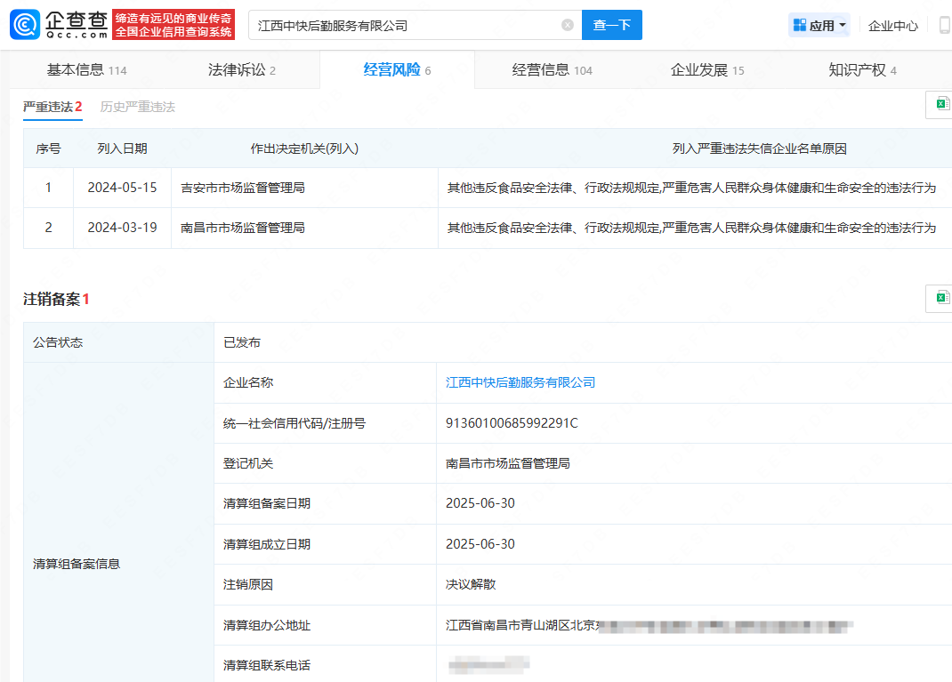This screenshot has width=952, height=682.
Task: Open the 应用 dropdown menu
Action: 819,25
